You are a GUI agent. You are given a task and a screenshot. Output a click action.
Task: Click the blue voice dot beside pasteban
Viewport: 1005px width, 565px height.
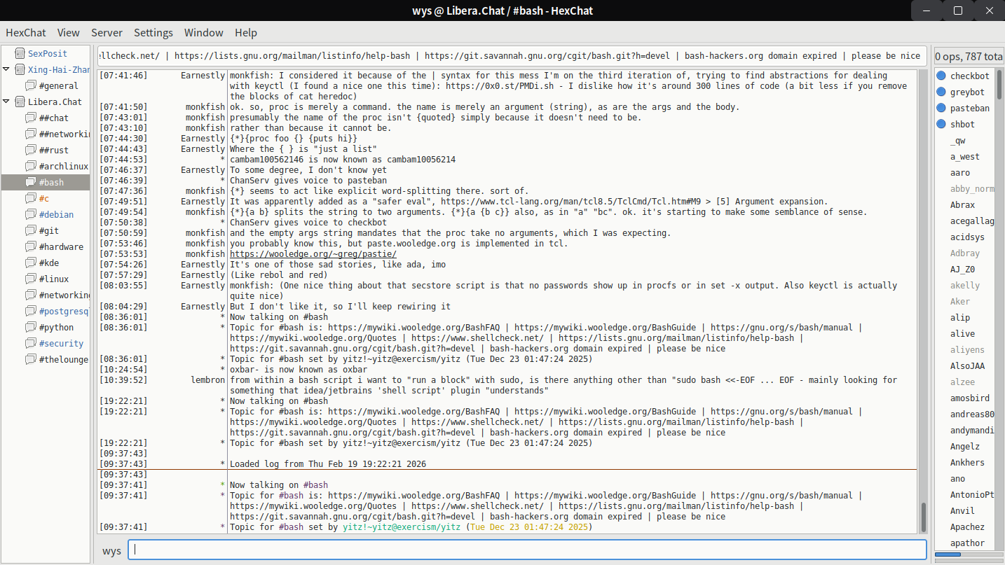pos(941,108)
